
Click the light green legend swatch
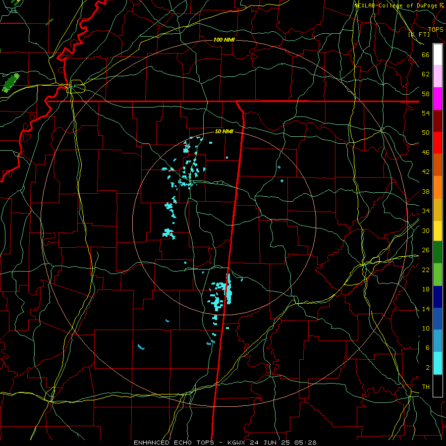438,274
